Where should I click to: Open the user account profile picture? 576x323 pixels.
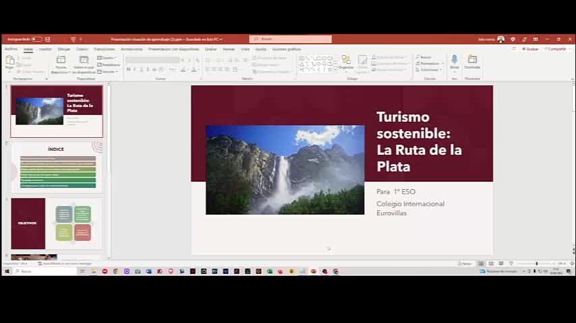[500, 39]
